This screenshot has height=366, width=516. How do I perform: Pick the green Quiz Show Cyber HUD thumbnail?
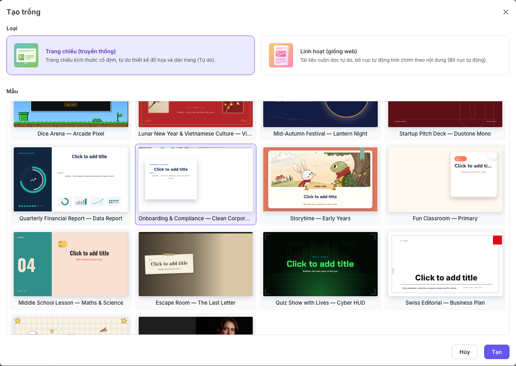coord(320,264)
